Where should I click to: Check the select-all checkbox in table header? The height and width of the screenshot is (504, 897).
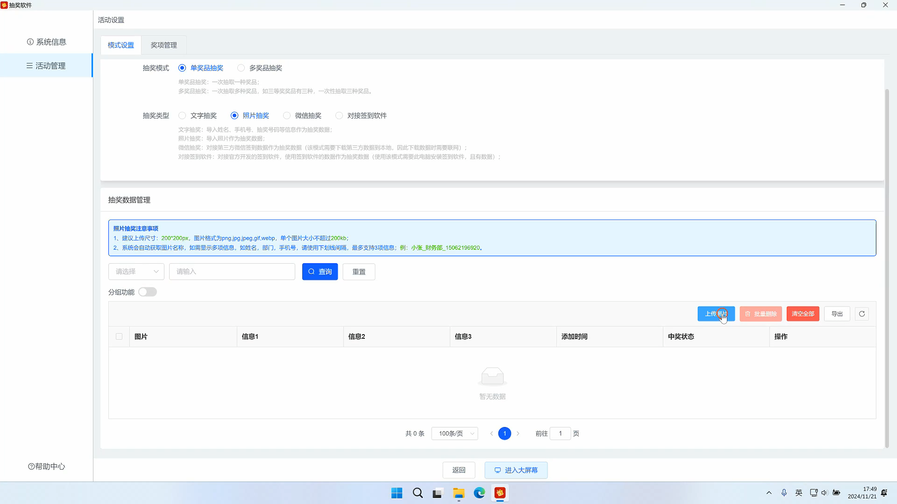(119, 336)
